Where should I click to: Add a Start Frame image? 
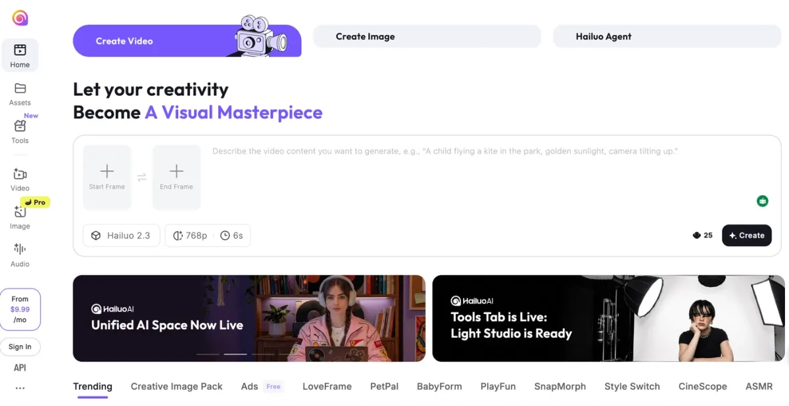107,177
